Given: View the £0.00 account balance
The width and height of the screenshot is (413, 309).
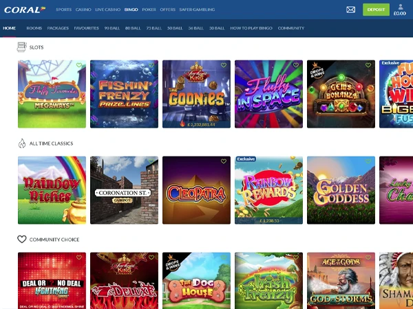Looking at the screenshot, I should (x=399, y=14).
